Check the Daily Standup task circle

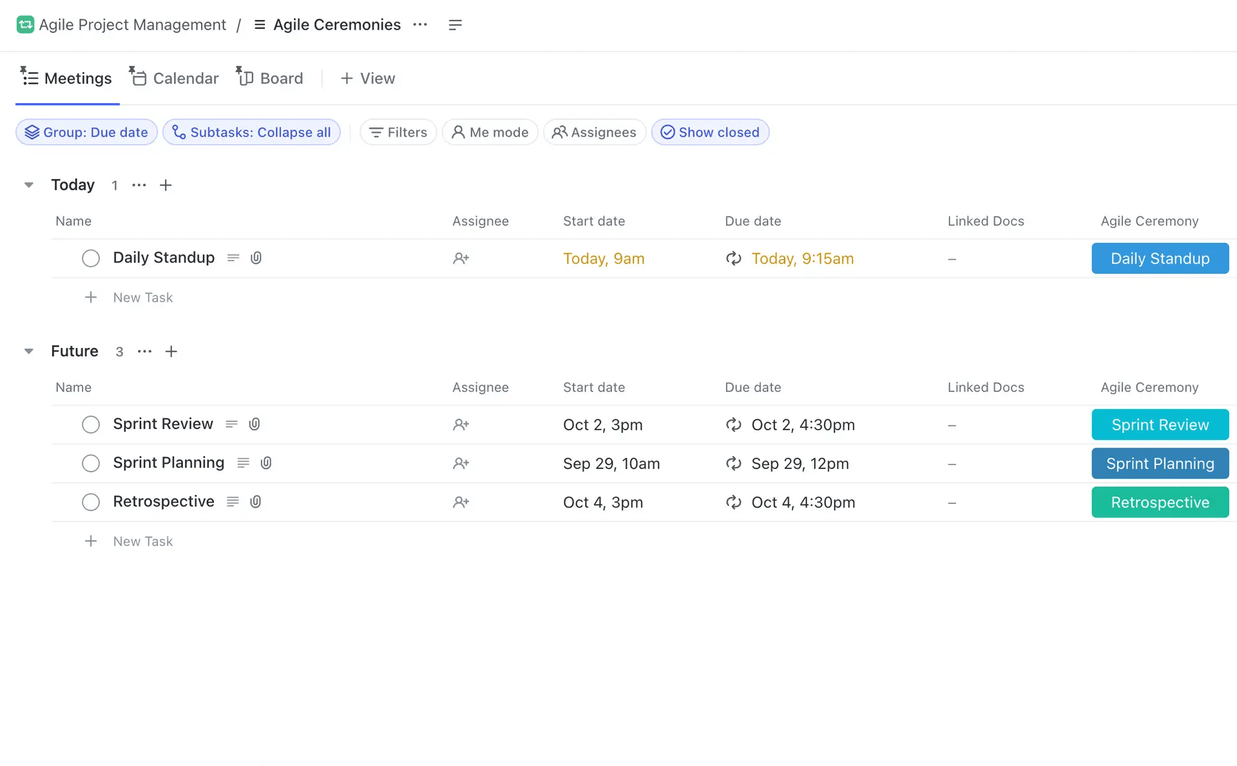pyautogui.click(x=90, y=257)
